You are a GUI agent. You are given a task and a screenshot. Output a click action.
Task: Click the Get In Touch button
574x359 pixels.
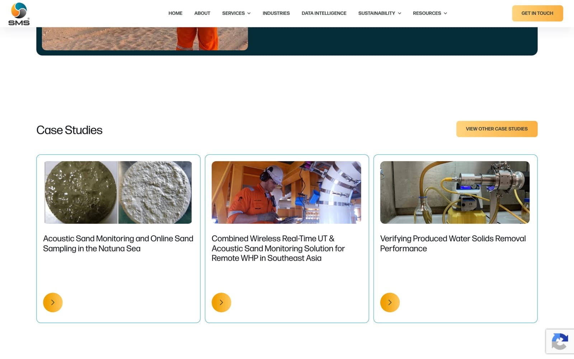coord(537,13)
